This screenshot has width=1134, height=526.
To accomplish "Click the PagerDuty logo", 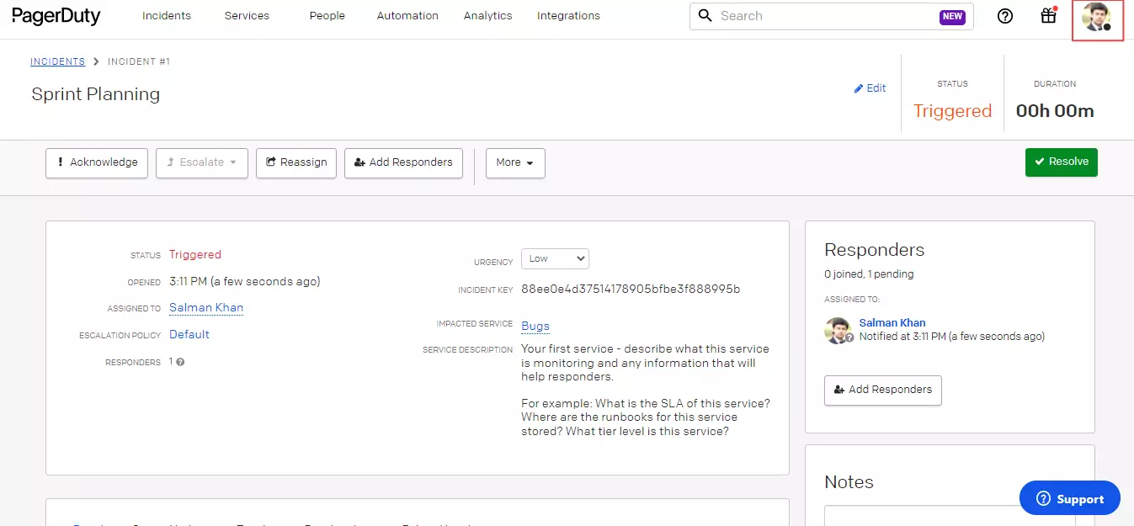I will pyautogui.click(x=56, y=15).
